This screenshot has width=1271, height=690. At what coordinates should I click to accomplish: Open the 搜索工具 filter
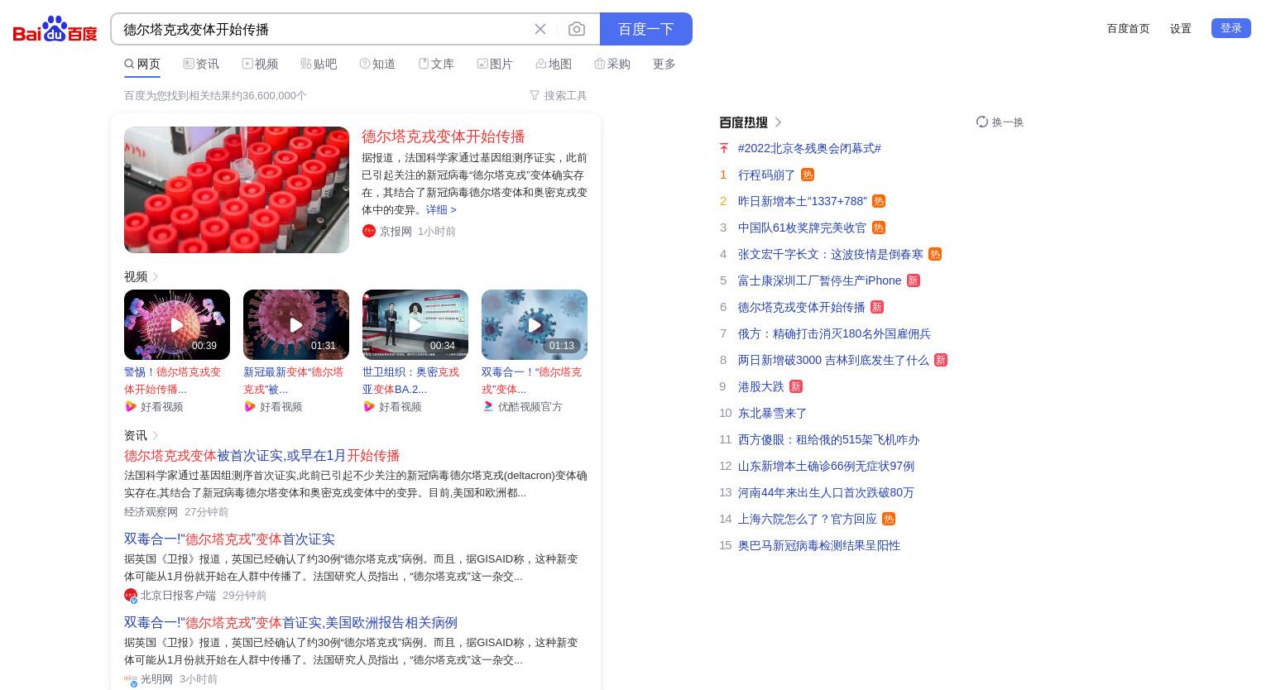559,96
